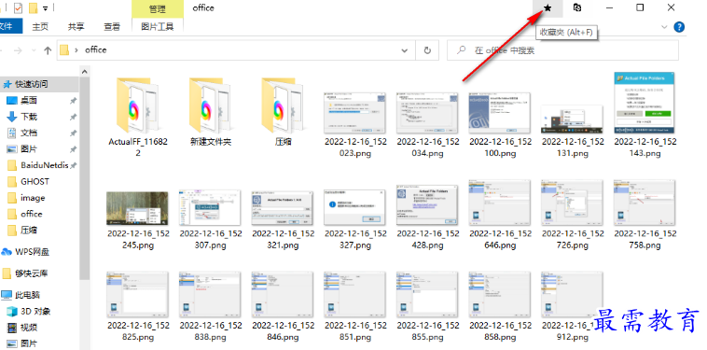Select thumbnail 2022-12-16_152825.png

coord(138,307)
